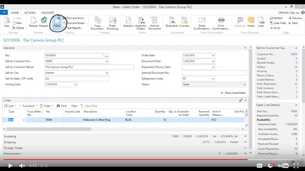Open posted Shipments
Image resolution: width=305 pixels, height=171 pixels.
(x=172, y=22)
